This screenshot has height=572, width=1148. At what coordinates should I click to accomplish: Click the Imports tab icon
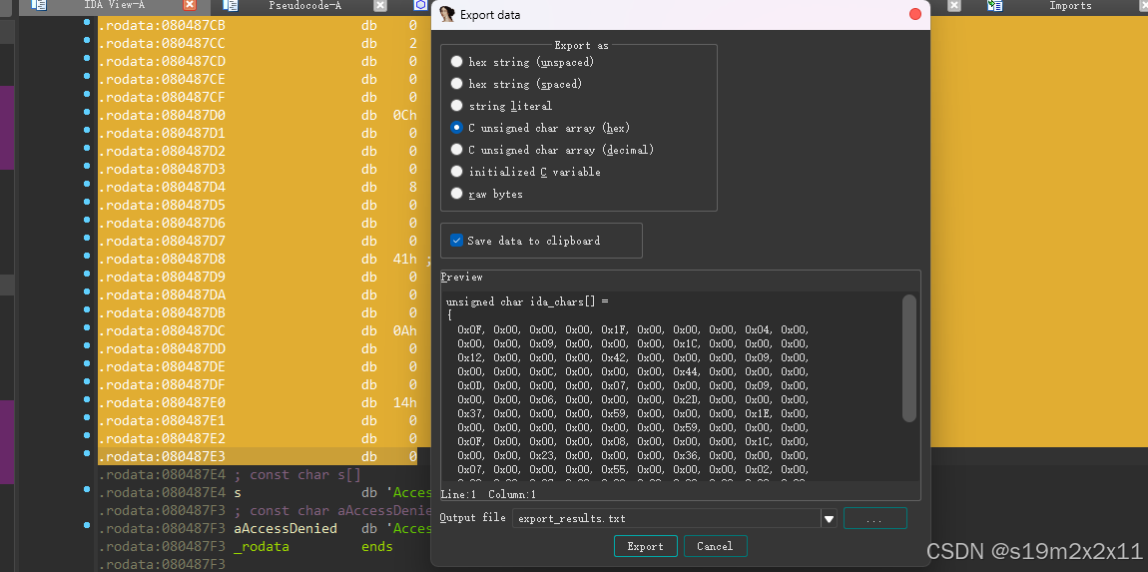tap(995, 6)
